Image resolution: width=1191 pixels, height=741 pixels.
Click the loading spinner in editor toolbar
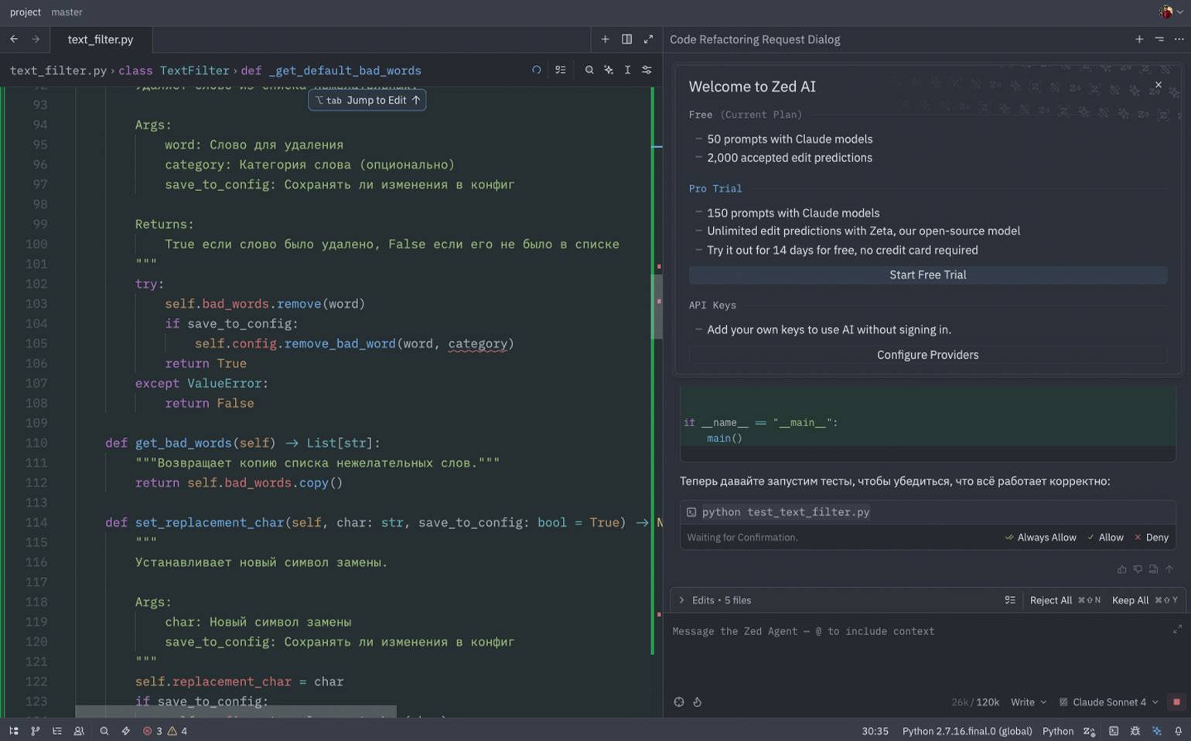tap(536, 70)
